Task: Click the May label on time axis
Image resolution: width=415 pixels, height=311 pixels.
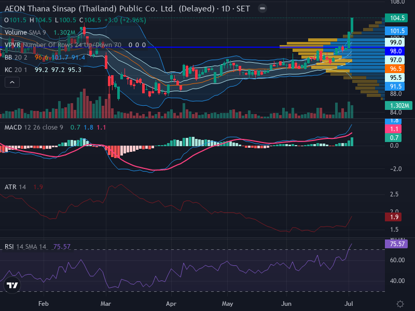Action: click(227, 304)
